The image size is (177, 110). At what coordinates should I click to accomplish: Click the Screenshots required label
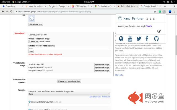(20, 33)
